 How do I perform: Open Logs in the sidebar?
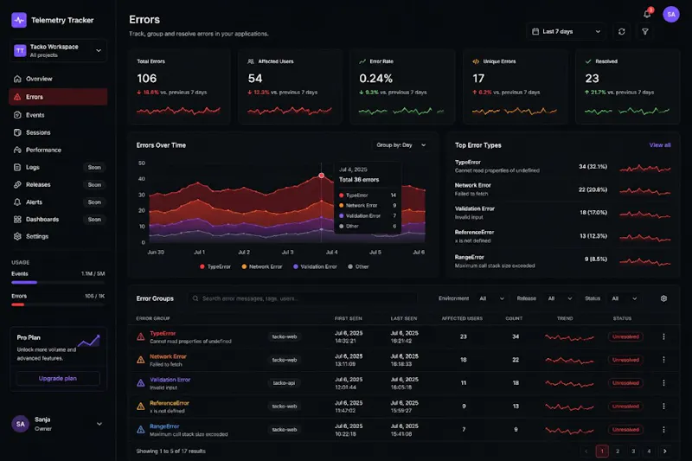click(x=58, y=168)
